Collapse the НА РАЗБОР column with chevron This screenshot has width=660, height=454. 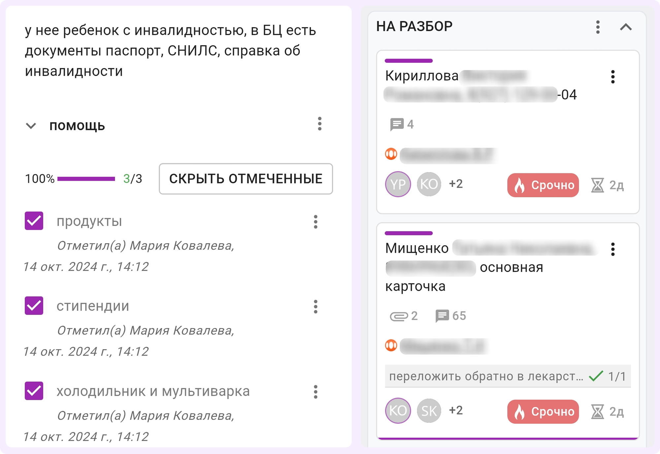coord(626,27)
